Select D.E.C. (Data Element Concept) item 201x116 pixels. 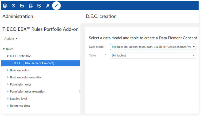pyautogui.click(x=41, y=63)
